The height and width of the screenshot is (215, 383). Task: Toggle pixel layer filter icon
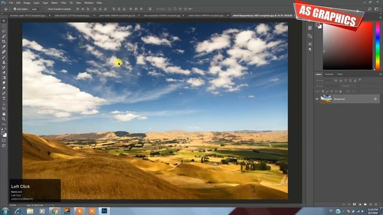pyautogui.click(x=336, y=81)
